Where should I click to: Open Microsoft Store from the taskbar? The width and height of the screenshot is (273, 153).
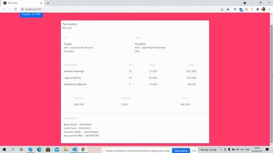(48, 149)
